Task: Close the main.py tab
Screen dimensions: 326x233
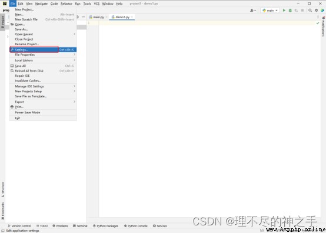Action: point(107,17)
